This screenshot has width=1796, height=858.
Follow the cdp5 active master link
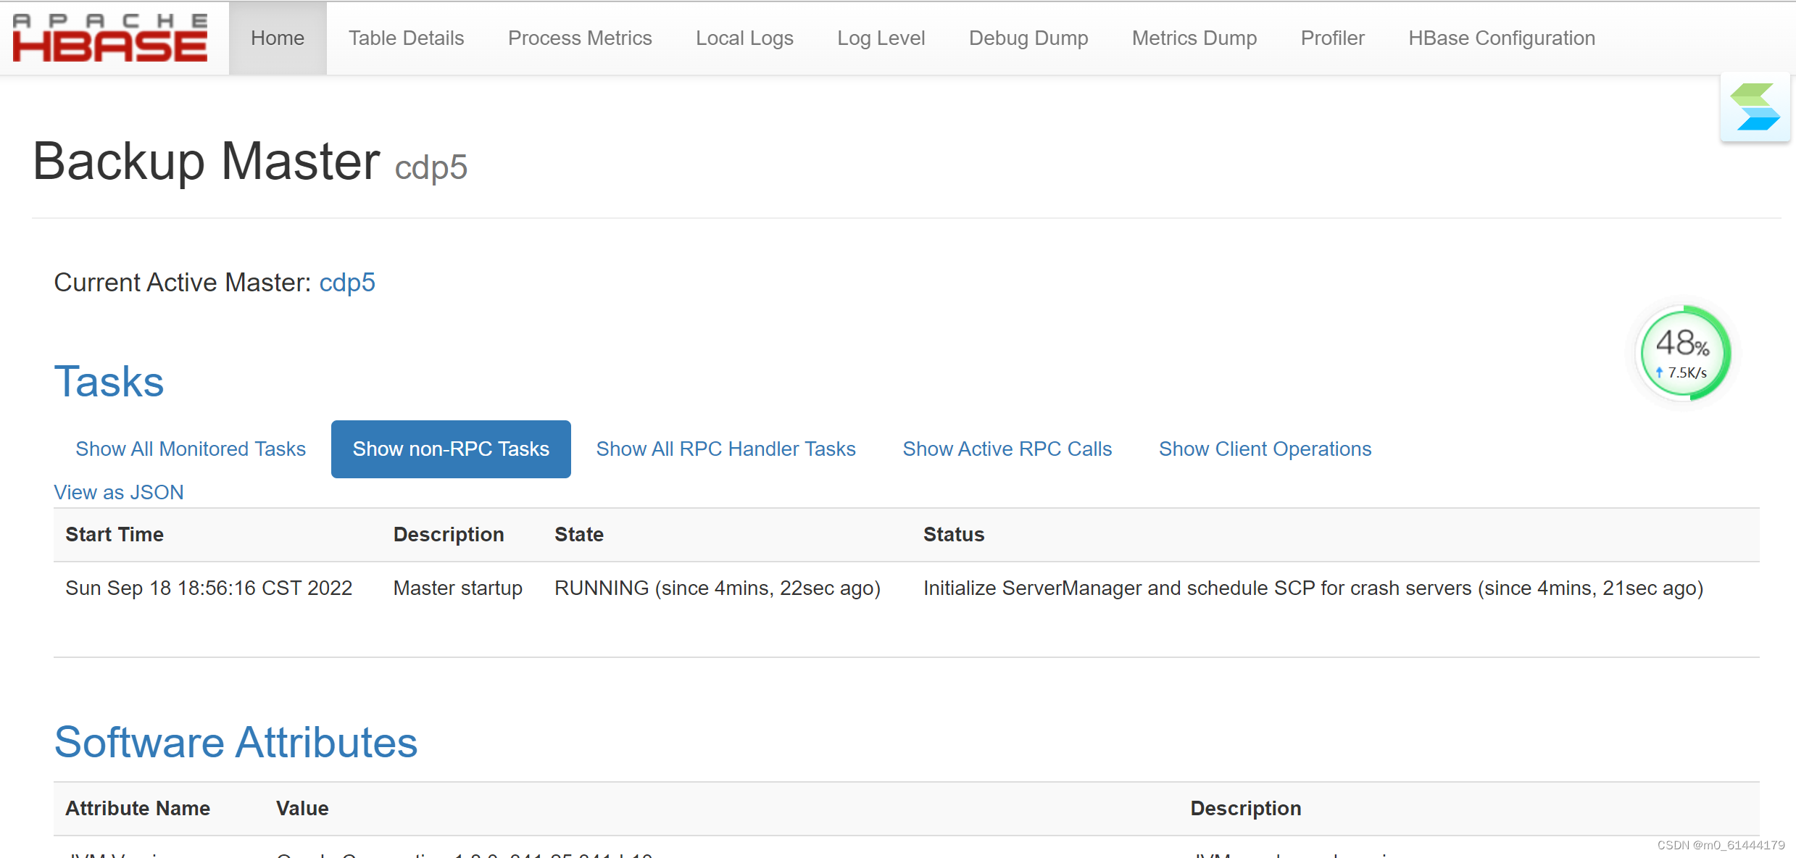click(347, 283)
